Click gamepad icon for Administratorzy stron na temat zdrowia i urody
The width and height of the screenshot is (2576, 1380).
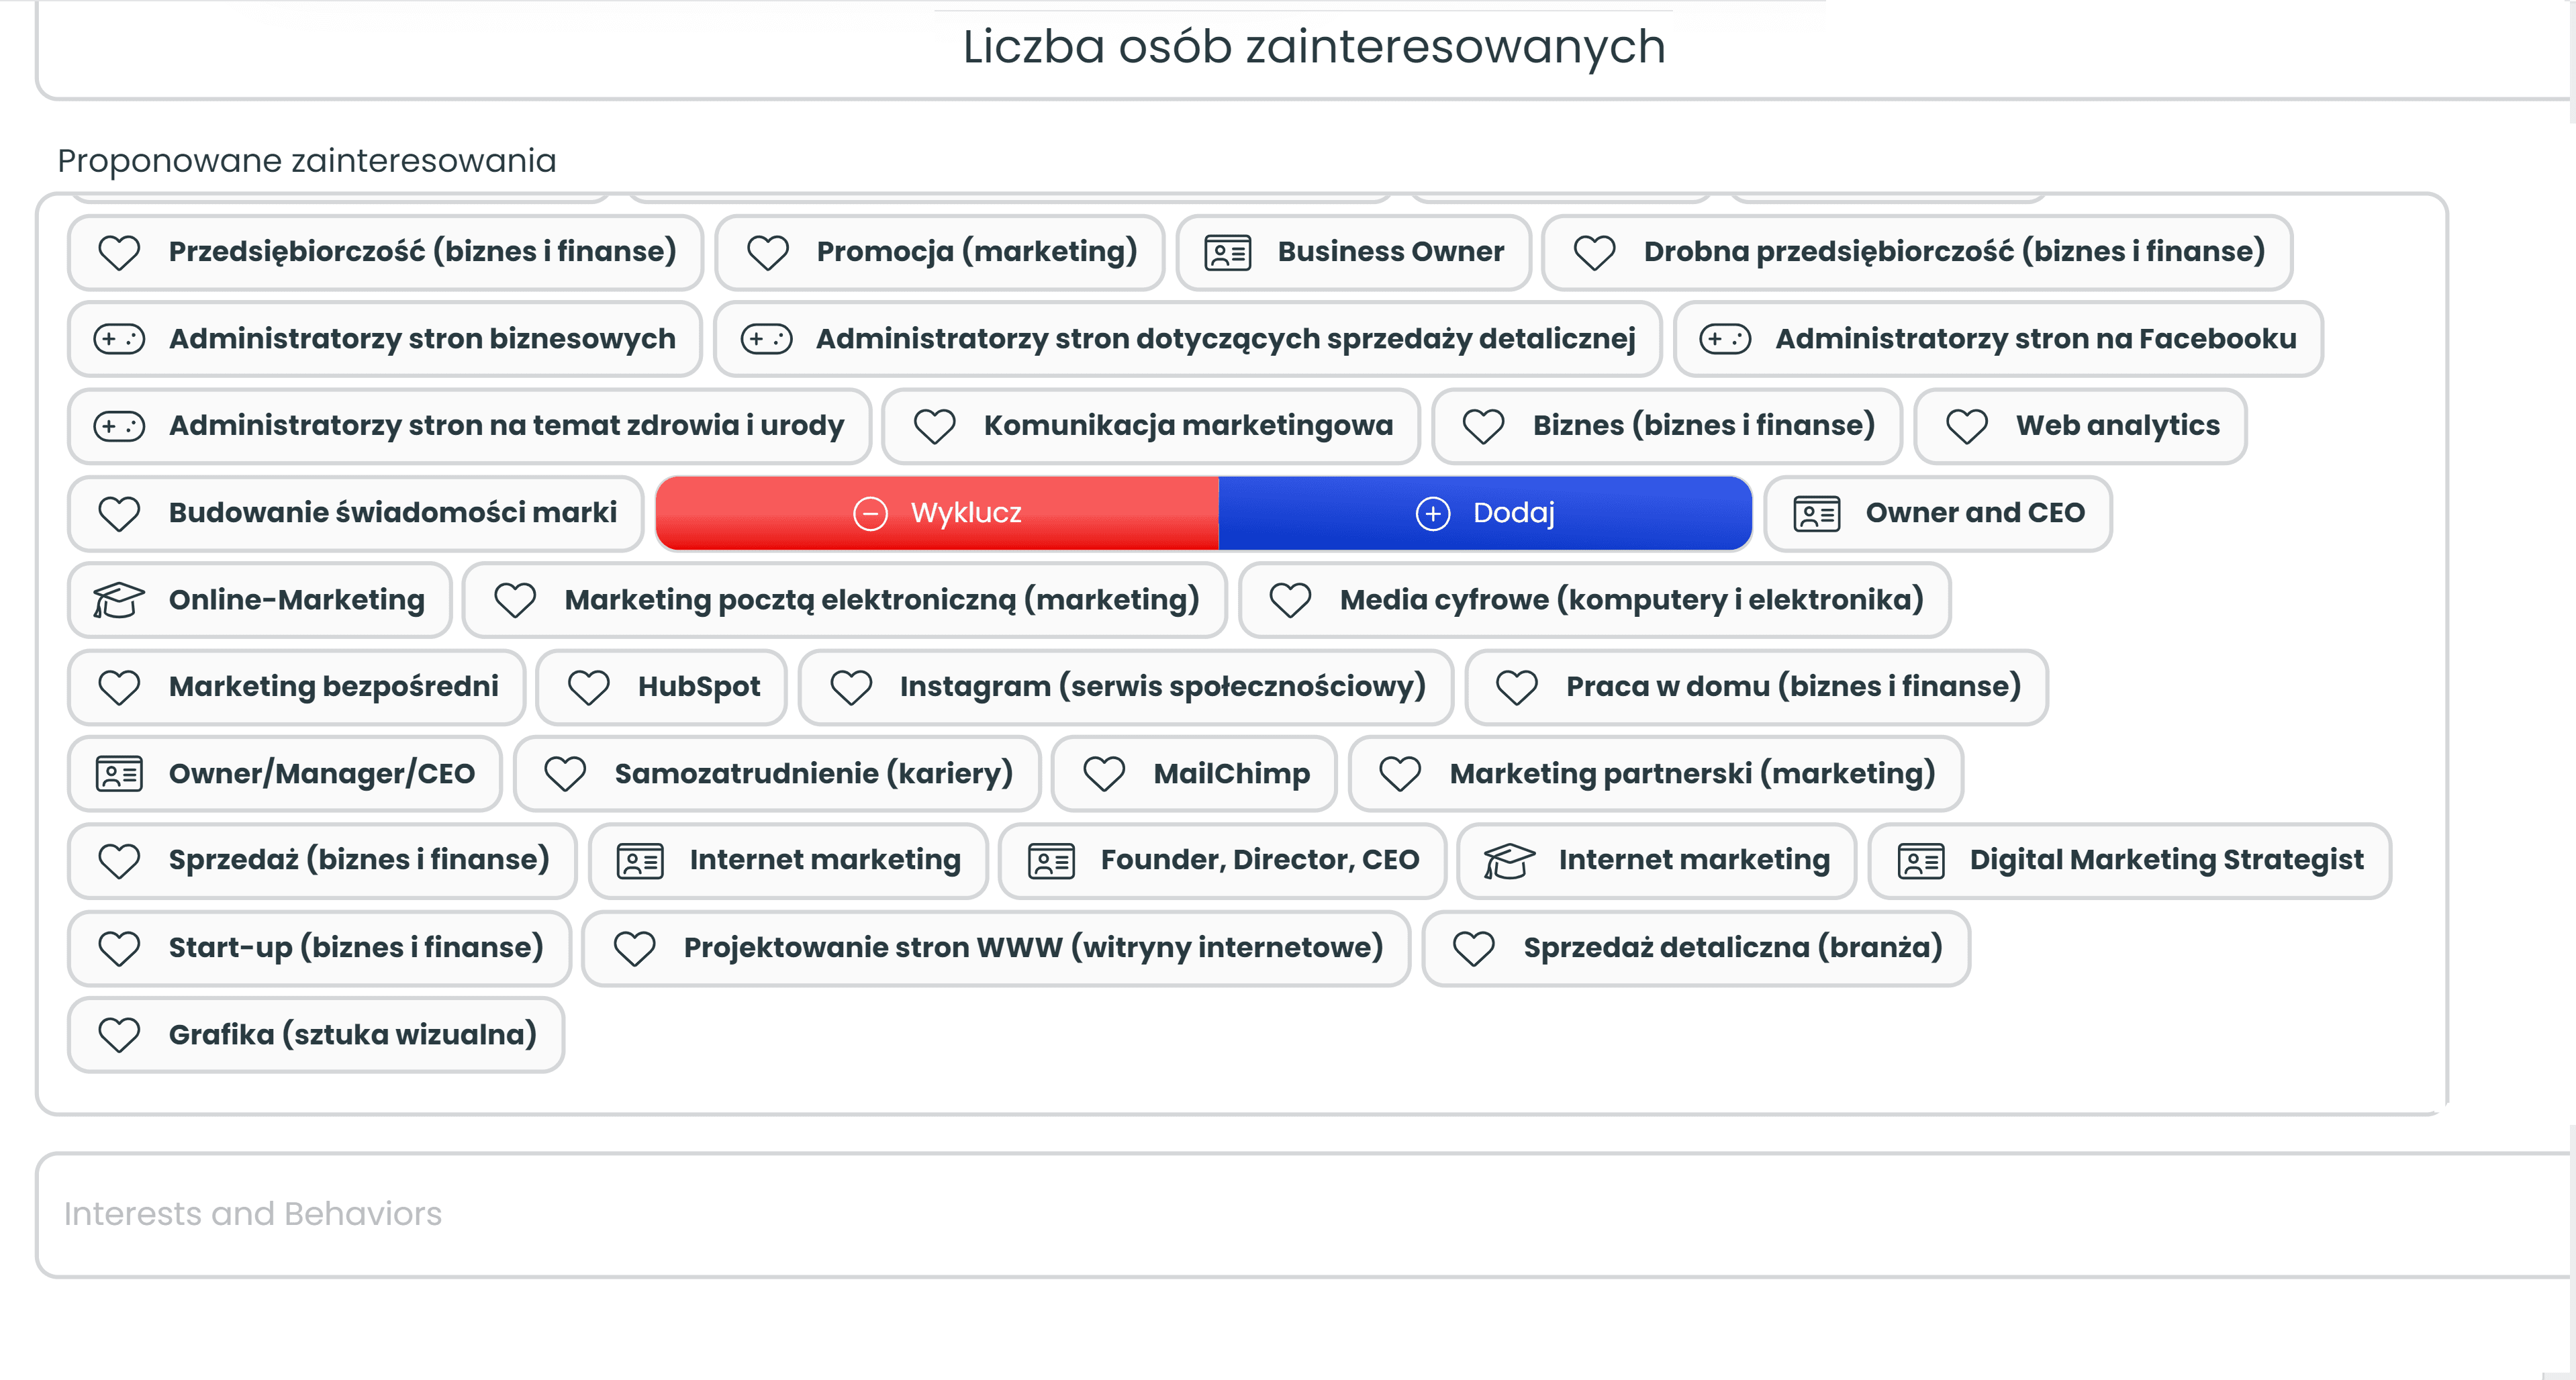click(119, 426)
